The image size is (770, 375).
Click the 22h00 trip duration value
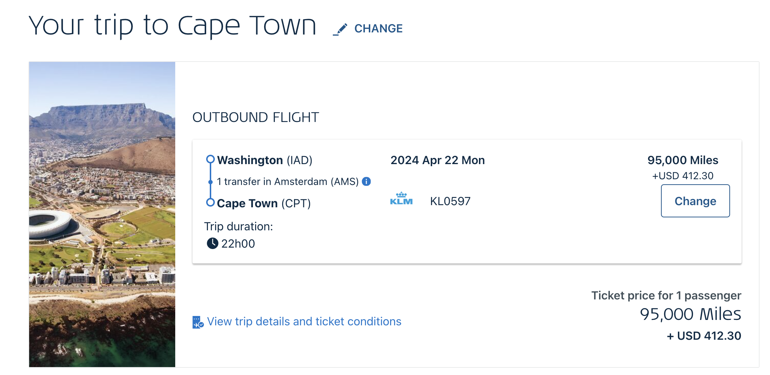pos(237,243)
